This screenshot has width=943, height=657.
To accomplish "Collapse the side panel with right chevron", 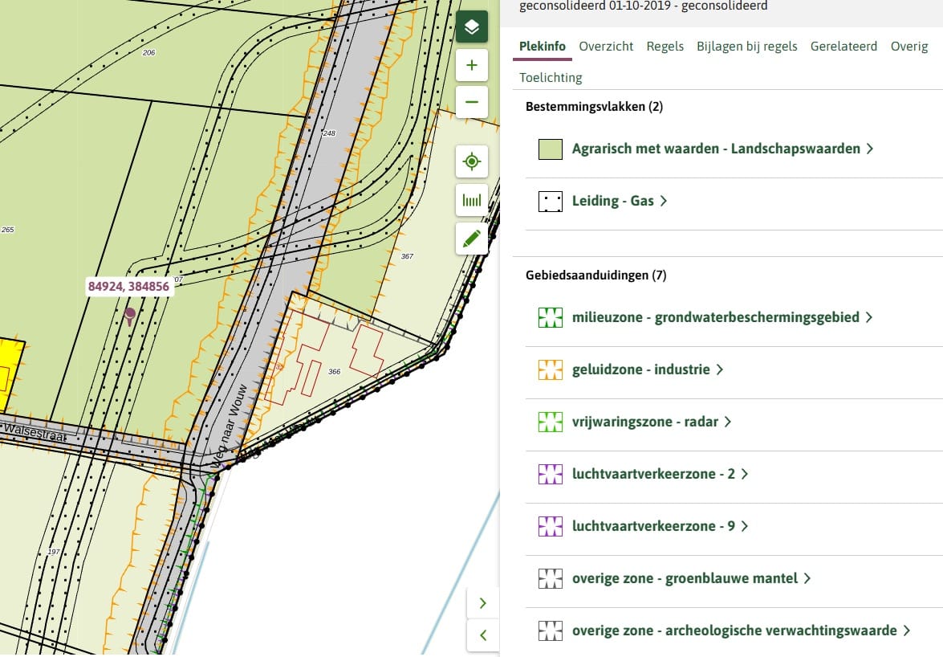I will coord(482,602).
